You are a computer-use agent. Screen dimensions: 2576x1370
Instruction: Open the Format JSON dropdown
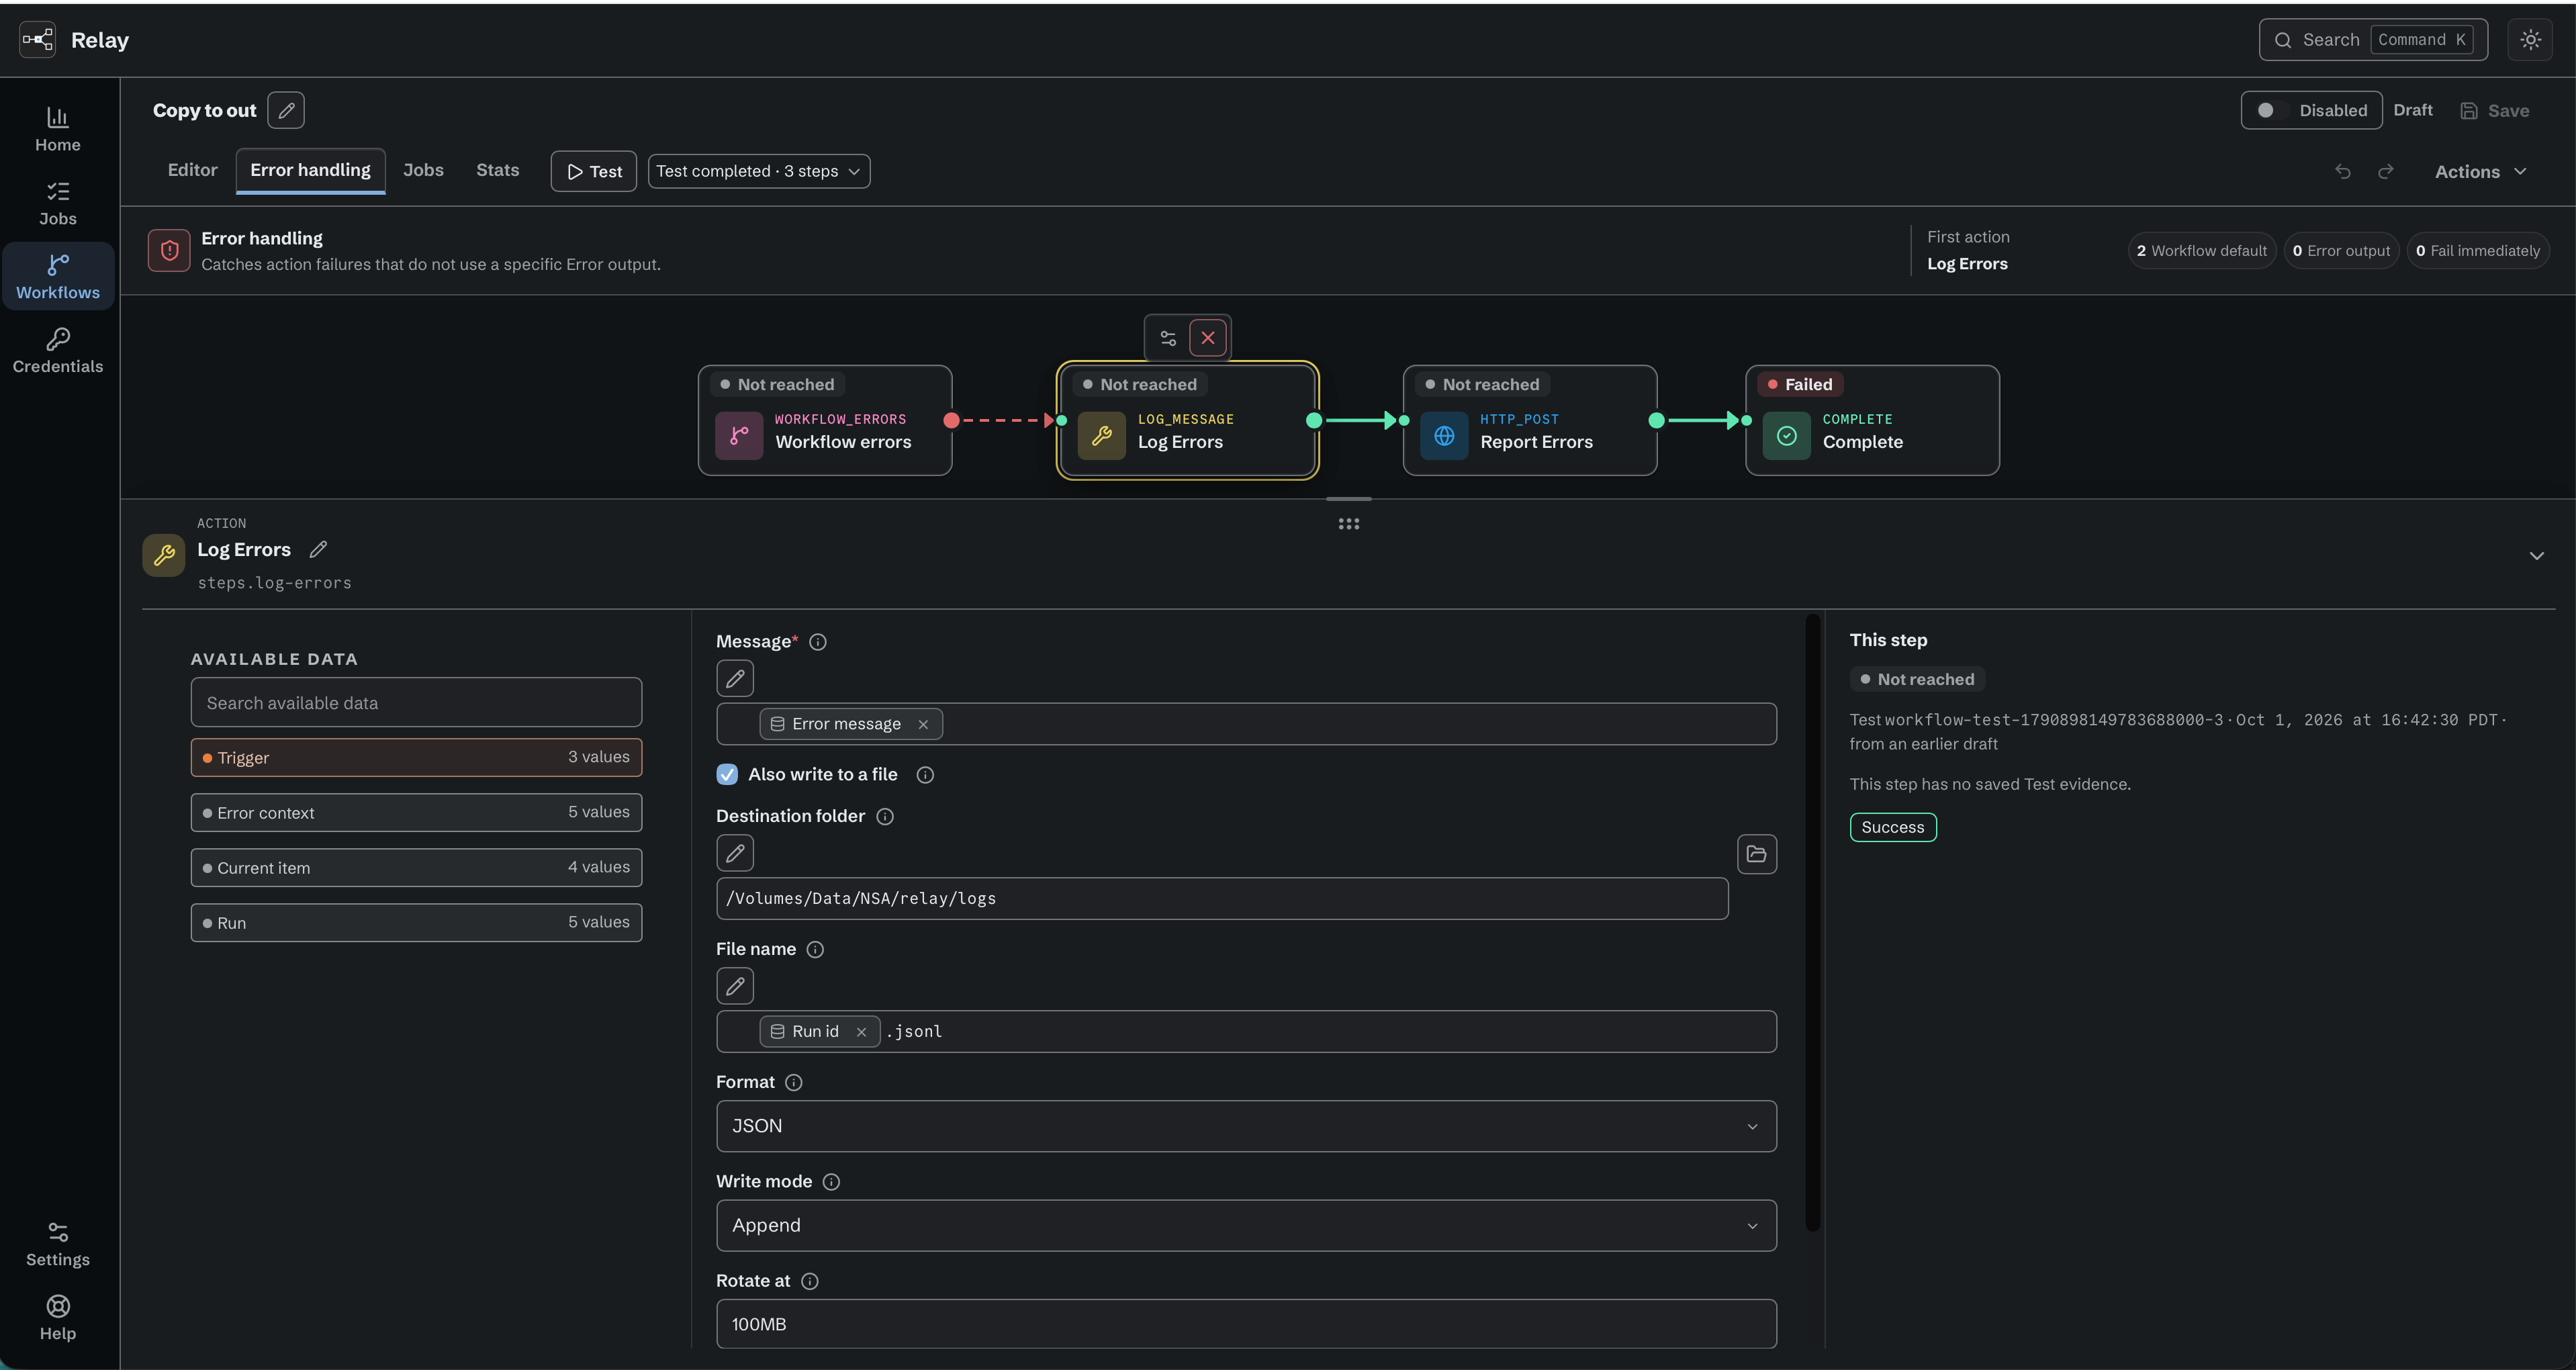pyautogui.click(x=1246, y=1126)
